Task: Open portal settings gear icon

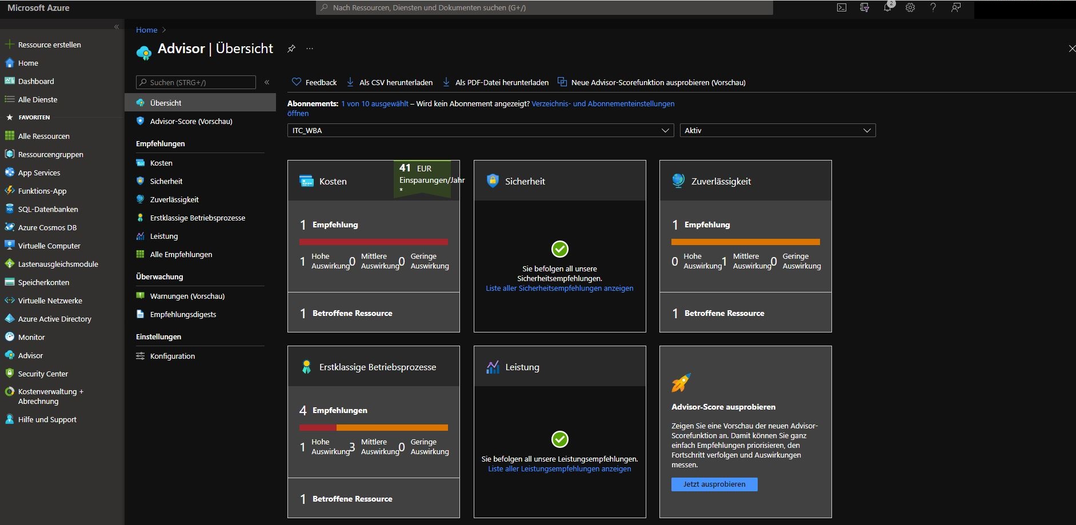Action: pos(910,8)
